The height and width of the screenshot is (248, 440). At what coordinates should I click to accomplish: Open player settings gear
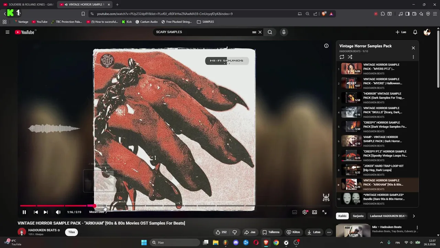click(x=305, y=212)
